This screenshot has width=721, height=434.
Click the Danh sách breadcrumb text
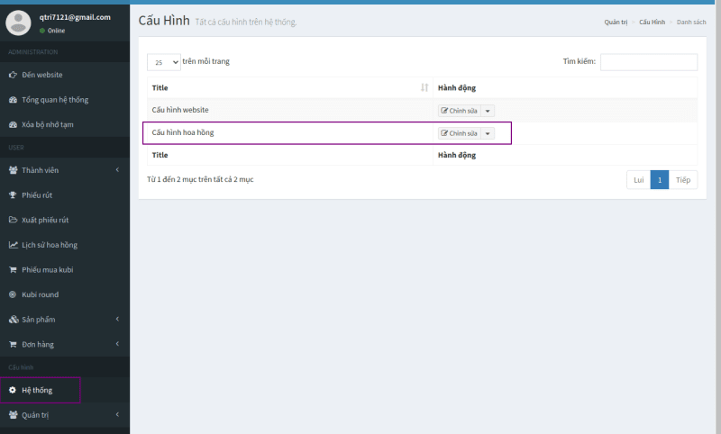[x=691, y=22]
